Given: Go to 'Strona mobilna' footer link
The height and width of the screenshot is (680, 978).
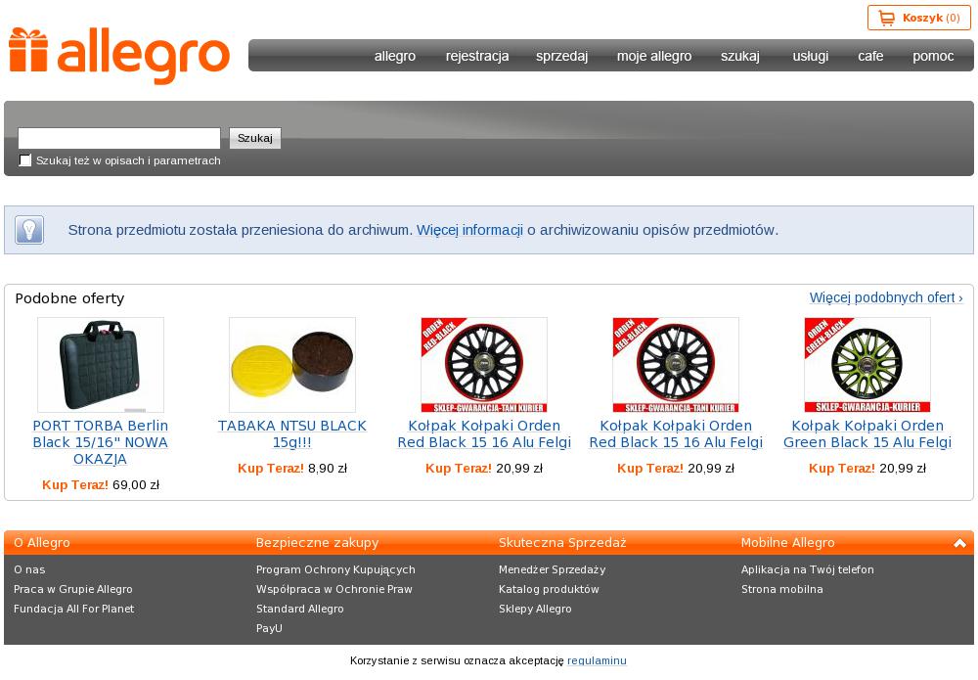Looking at the screenshot, I should tap(782, 590).
